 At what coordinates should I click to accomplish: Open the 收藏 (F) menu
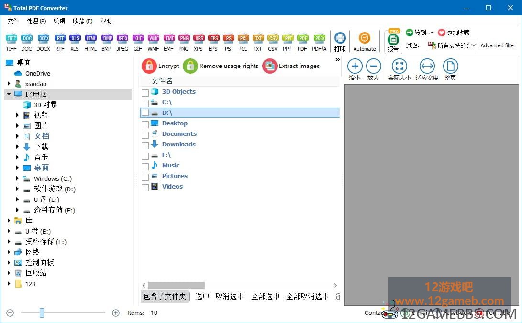(83, 21)
